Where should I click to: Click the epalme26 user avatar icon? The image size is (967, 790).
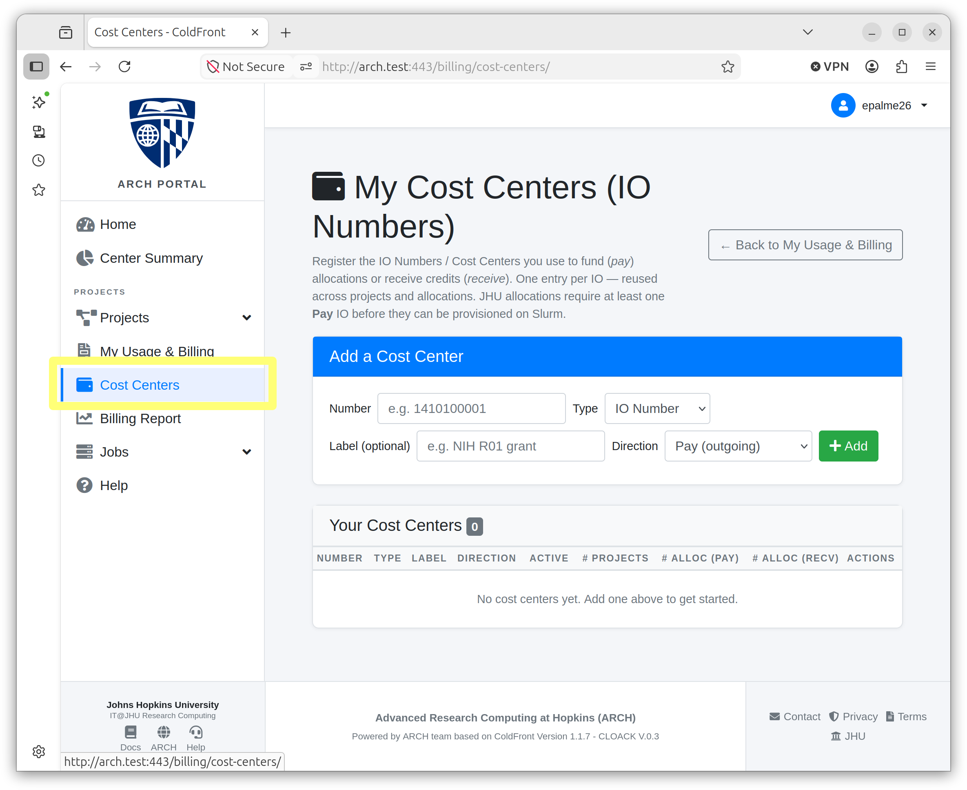click(843, 105)
